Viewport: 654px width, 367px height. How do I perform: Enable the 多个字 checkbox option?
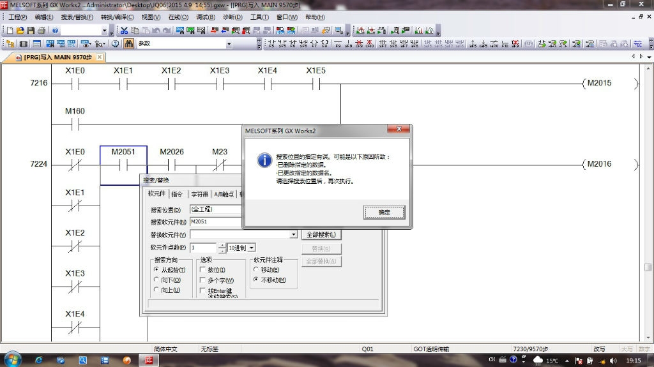tap(202, 280)
